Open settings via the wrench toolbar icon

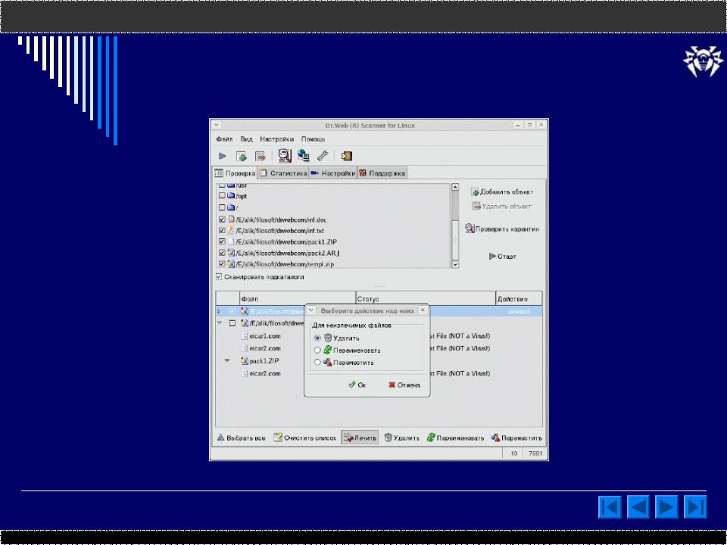(x=323, y=156)
